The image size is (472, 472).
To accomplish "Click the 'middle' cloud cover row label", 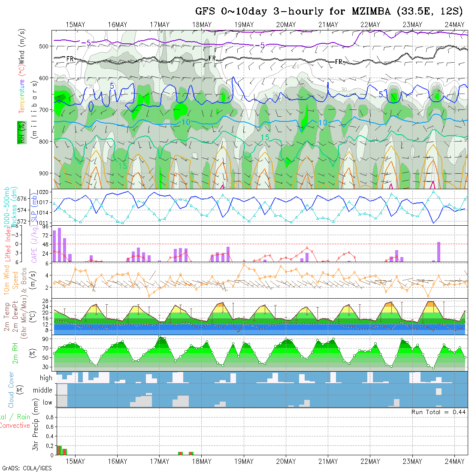I will (x=43, y=390).
